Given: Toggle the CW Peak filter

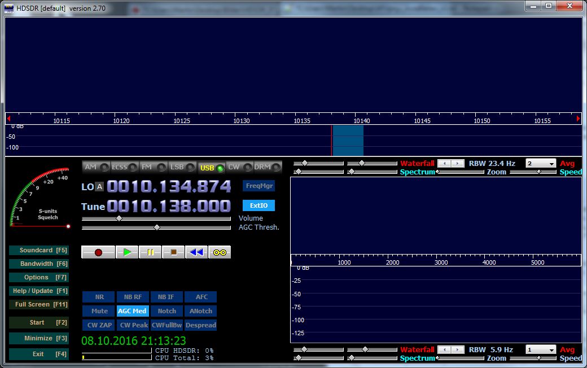Looking at the screenshot, I should coord(133,325).
